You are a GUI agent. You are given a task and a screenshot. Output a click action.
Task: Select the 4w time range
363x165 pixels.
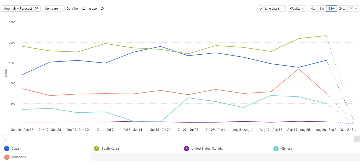pos(313,9)
